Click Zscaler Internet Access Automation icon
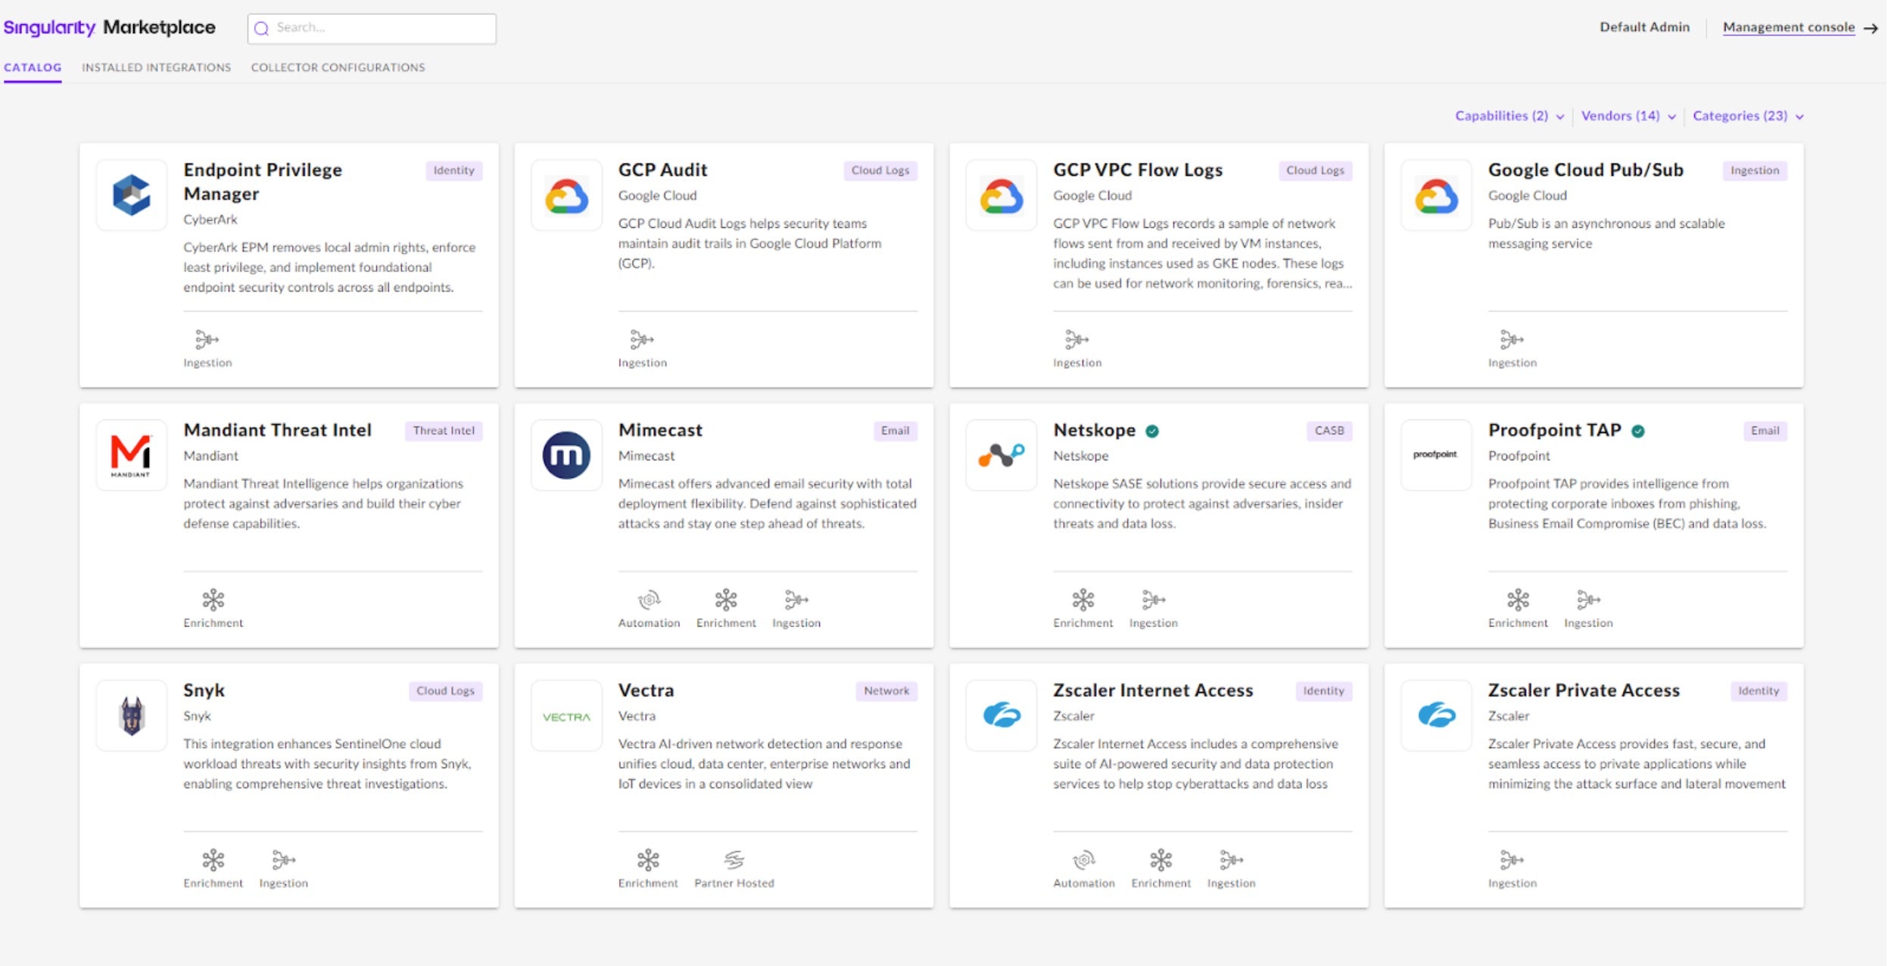This screenshot has height=966, width=1888. pyautogui.click(x=1083, y=860)
